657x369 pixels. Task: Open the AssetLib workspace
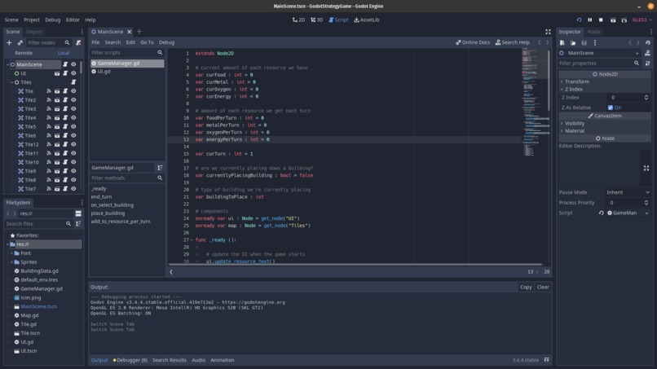(367, 20)
